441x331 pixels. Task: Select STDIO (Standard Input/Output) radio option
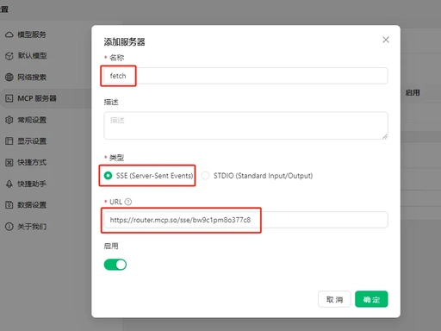click(x=205, y=175)
